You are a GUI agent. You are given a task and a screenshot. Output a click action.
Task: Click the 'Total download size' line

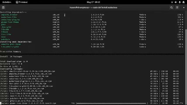coord(14,62)
